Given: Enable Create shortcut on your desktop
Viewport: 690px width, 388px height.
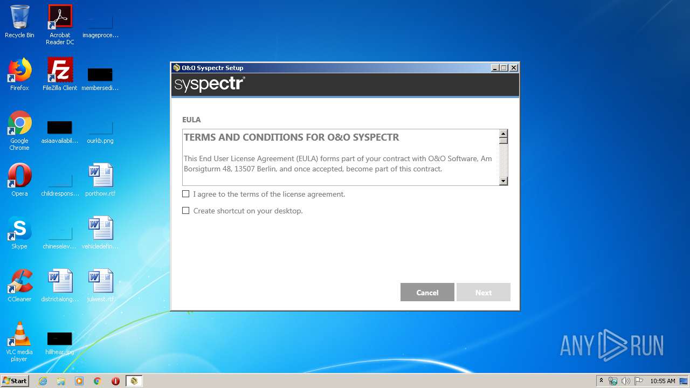Looking at the screenshot, I should coord(185,211).
